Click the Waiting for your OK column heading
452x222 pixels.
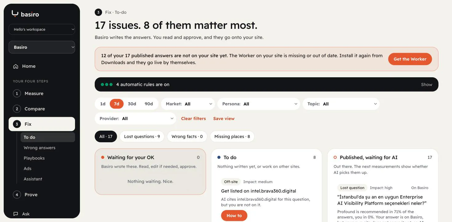131,158
